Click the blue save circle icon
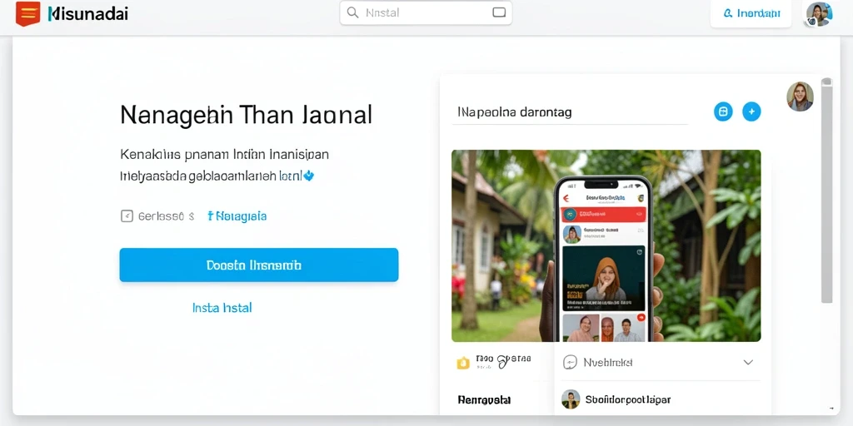Viewport: 853px width, 426px height. tap(723, 111)
